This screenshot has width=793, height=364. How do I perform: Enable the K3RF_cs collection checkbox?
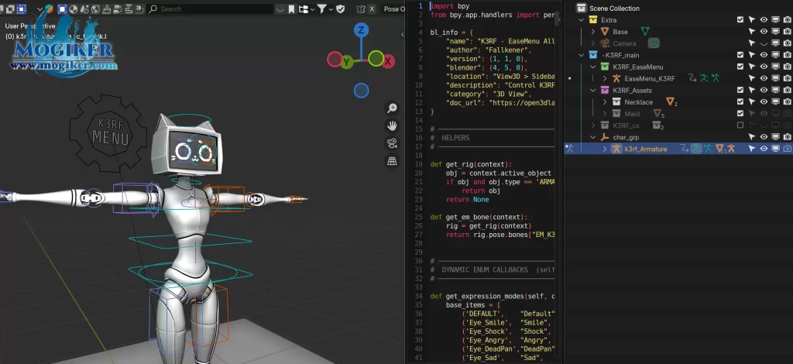tap(740, 125)
